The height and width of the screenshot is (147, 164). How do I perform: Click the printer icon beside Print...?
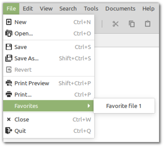pyautogui.click(x=9, y=94)
